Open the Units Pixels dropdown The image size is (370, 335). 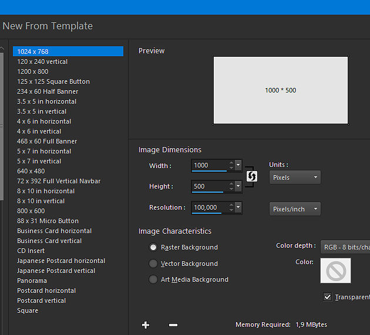coord(295,177)
